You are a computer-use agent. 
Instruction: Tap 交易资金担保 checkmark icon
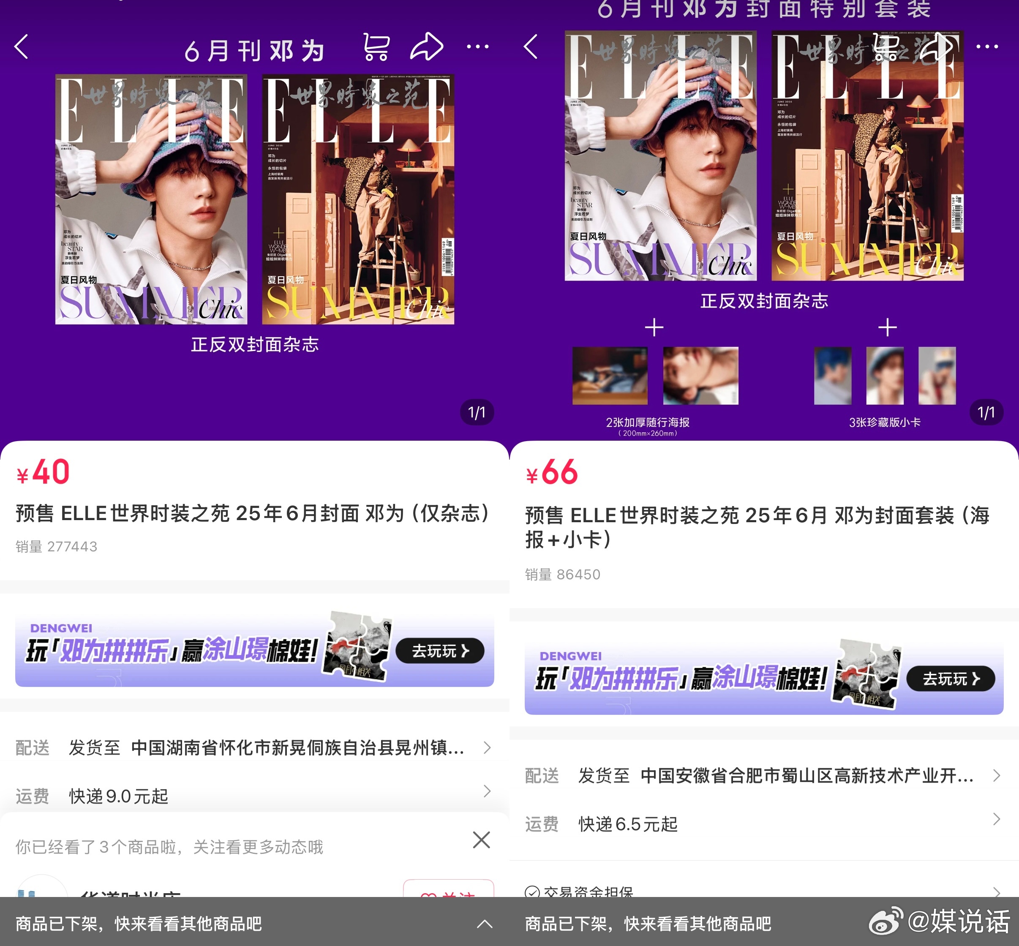532,892
